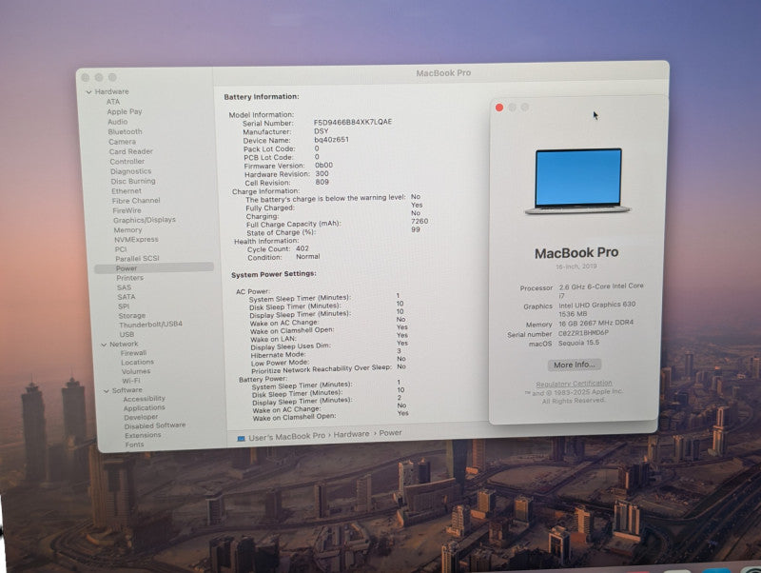Image resolution: width=761 pixels, height=573 pixels.
Task: Select Graphics/Displays in the sidebar
Action: coord(145,220)
